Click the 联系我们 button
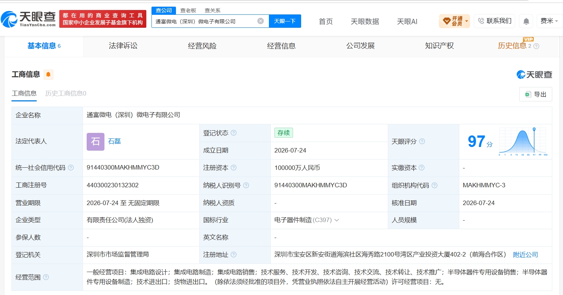The image size is (563, 295). point(494,21)
